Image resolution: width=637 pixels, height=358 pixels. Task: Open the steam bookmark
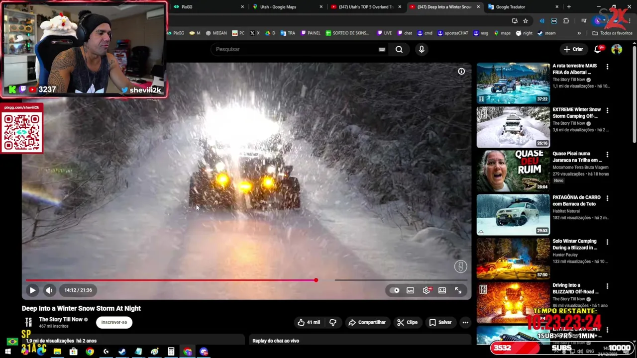point(546,33)
